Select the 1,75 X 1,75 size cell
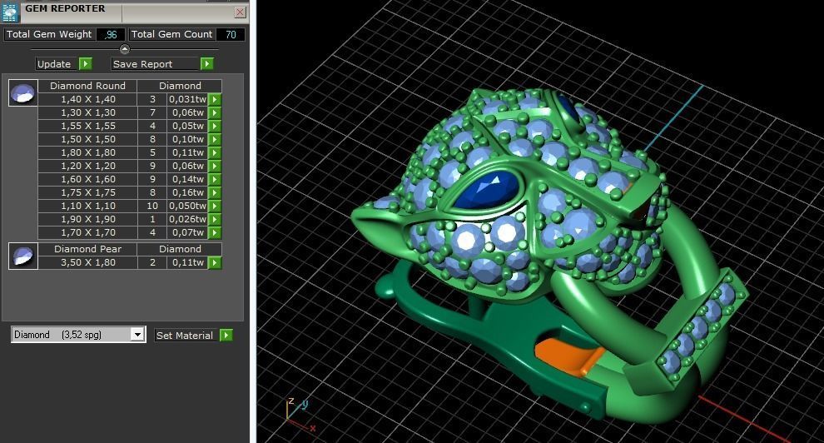 click(87, 193)
